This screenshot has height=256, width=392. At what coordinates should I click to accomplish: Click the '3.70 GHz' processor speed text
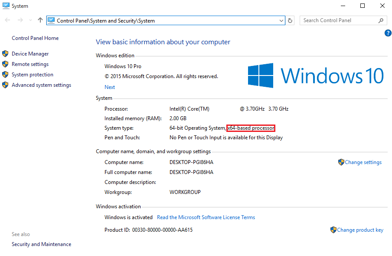[278, 109]
